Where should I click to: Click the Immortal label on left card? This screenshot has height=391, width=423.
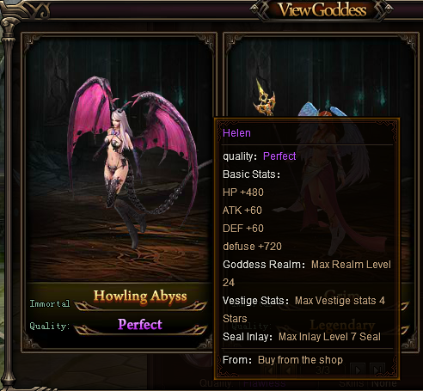click(50, 303)
